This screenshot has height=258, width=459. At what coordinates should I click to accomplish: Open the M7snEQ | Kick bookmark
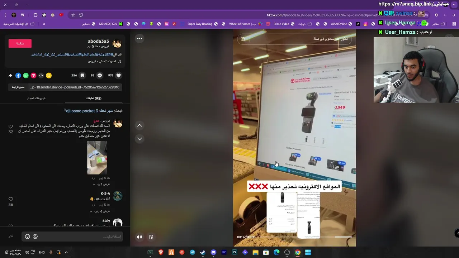click(111, 24)
